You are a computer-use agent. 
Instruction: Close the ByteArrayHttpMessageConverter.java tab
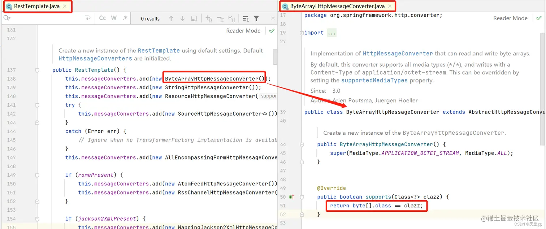390,6
